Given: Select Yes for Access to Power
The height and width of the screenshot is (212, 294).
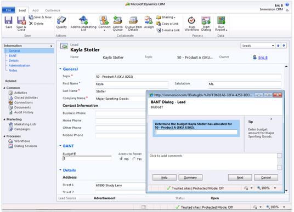Looking at the screenshot, I should (134, 159).
